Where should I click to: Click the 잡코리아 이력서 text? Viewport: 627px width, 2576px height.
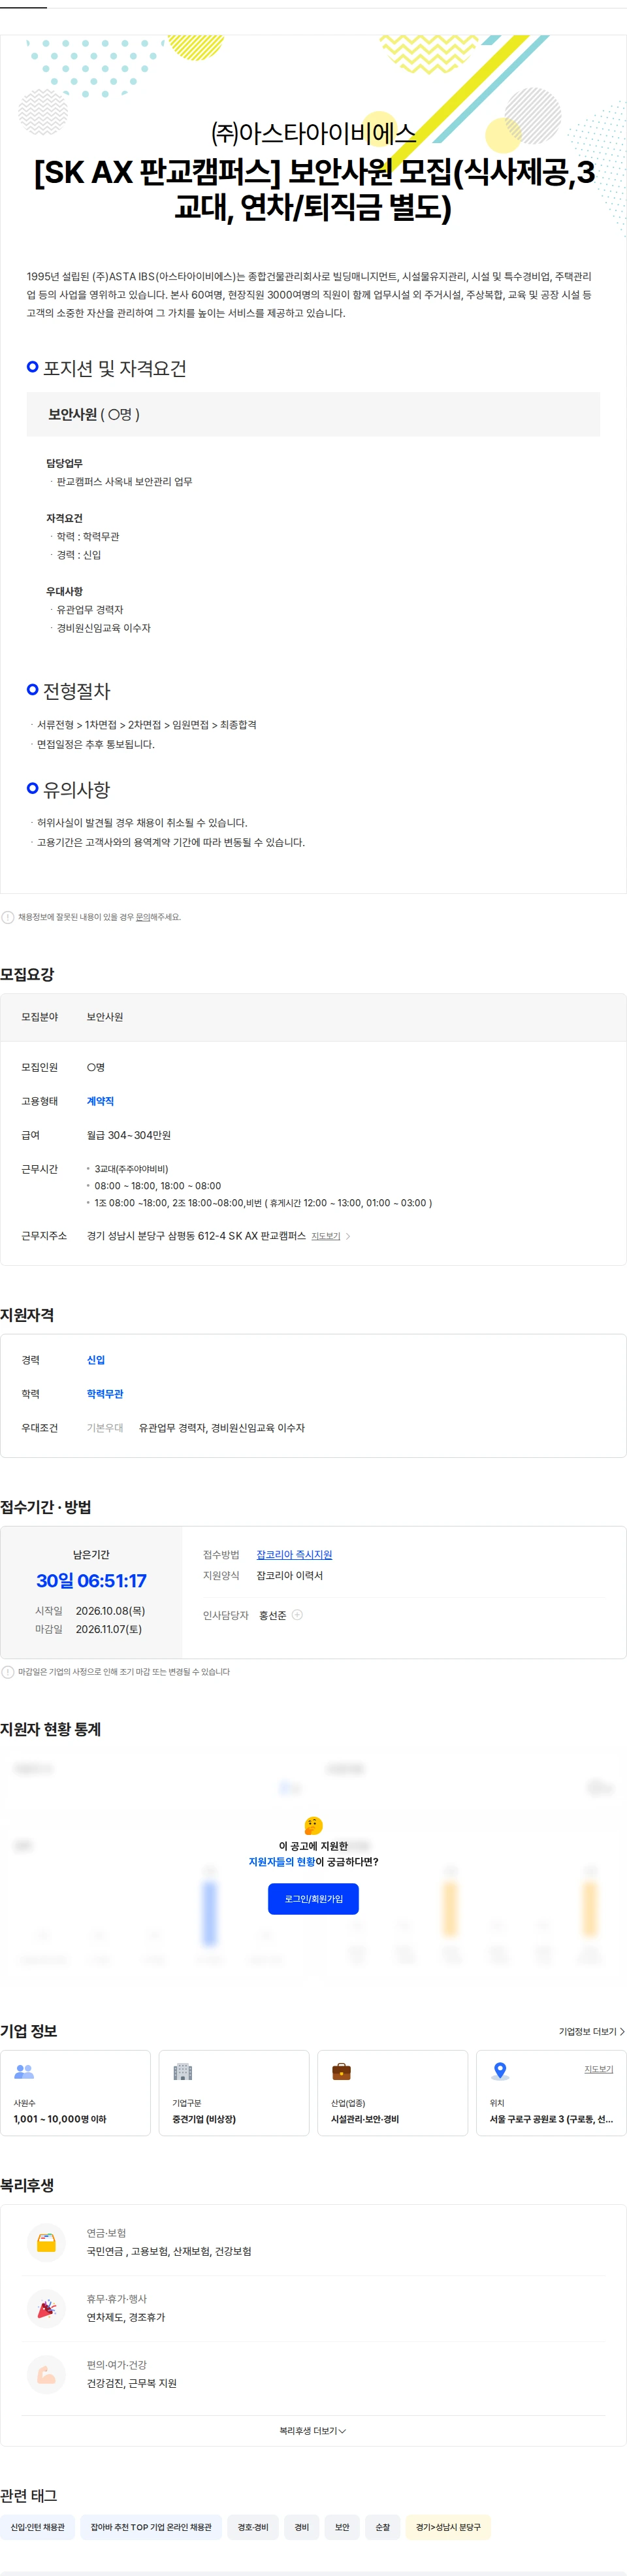point(289,1575)
